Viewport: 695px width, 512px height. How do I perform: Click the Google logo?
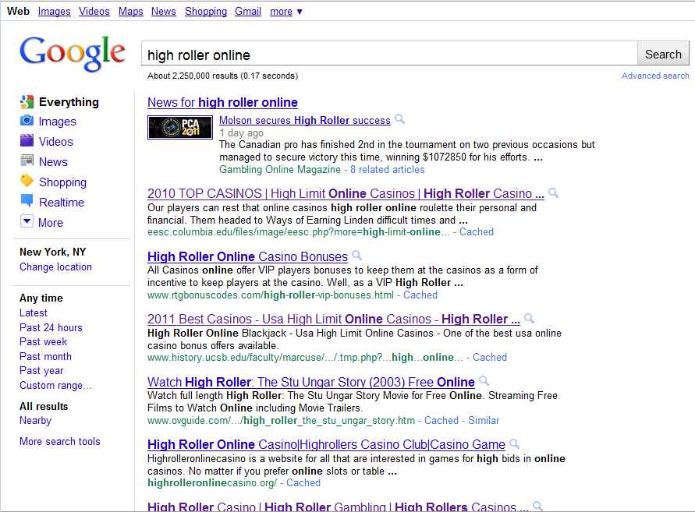click(73, 54)
